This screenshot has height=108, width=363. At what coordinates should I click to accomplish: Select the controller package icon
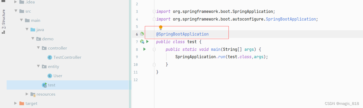(x=44, y=48)
